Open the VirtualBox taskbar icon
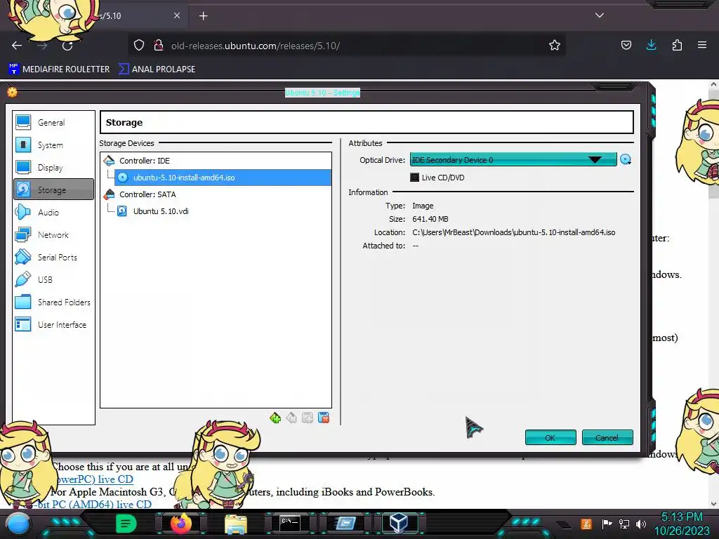 tap(399, 523)
